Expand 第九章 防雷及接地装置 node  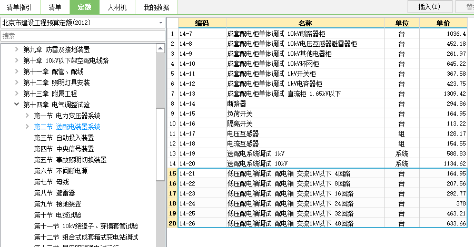point(17,49)
